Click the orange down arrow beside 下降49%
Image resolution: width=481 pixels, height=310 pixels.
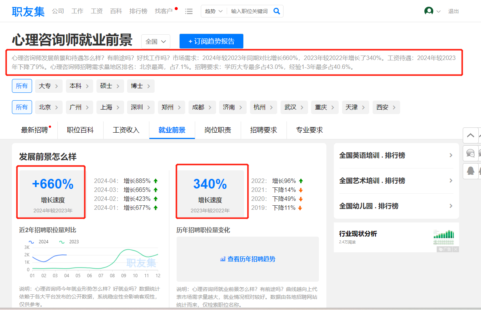pyautogui.click(x=301, y=199)
